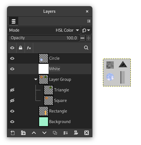
Task: Collapse the Layer Group
Action: click(36, 79)
